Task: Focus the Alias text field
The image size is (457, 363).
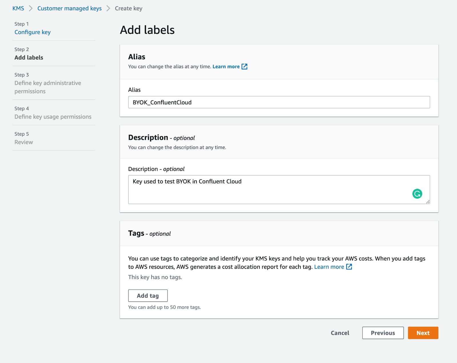Action: 279,102
